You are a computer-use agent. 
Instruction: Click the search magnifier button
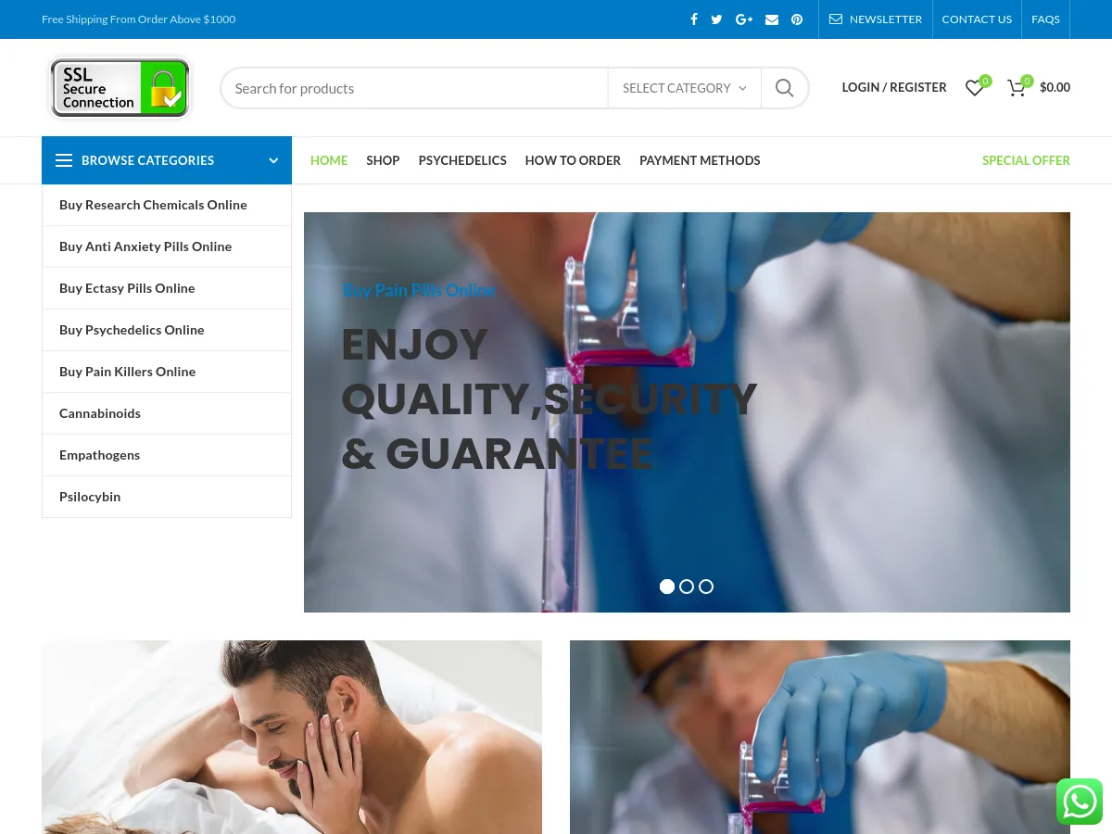coord(784,87)
